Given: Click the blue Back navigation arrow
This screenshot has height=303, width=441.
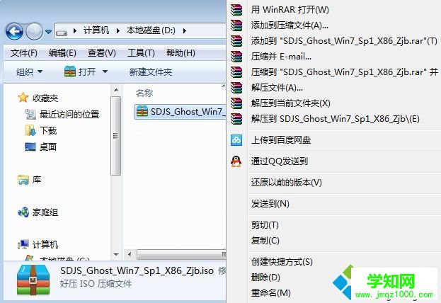Looking at the screenshot, I should coord(14,31).
